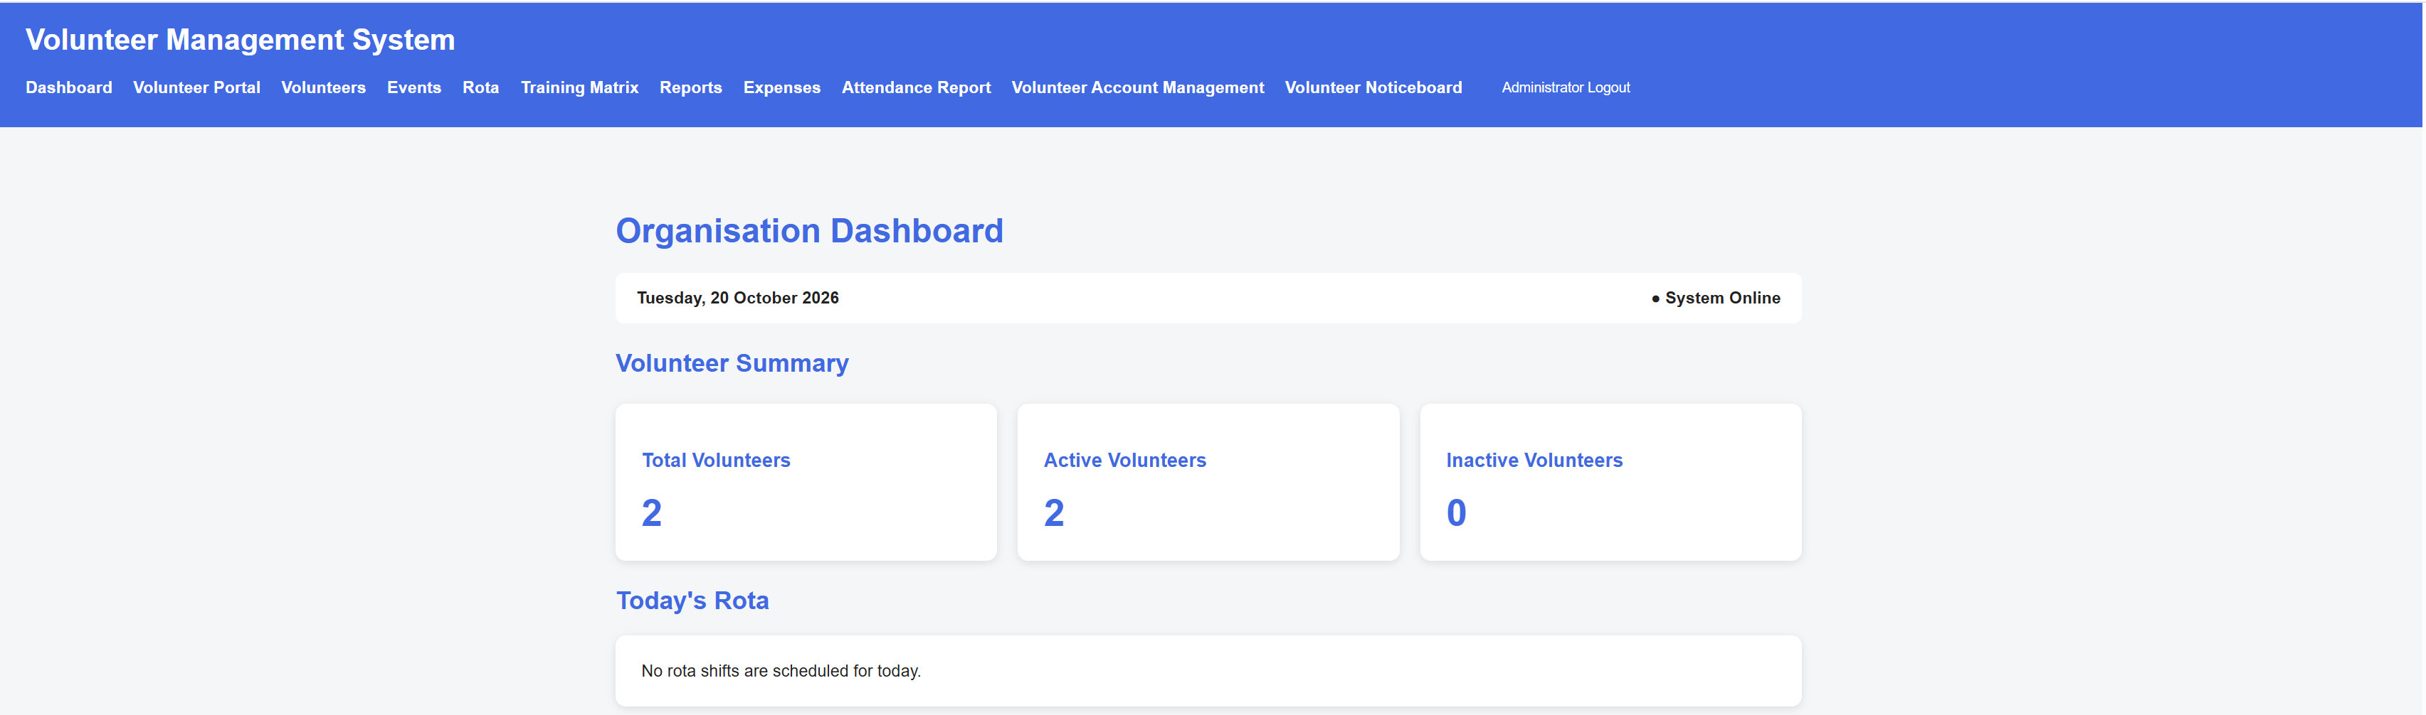Navigate to Events
2426x715 pixels.
(414, 87)
